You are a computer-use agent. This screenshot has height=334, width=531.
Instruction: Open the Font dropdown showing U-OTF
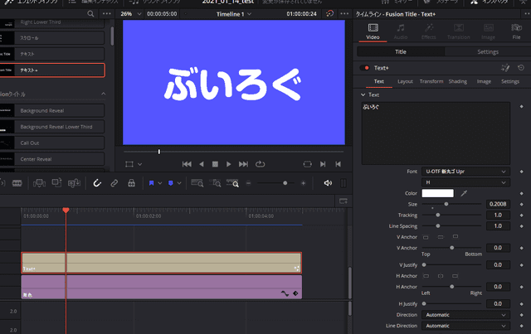465,172
